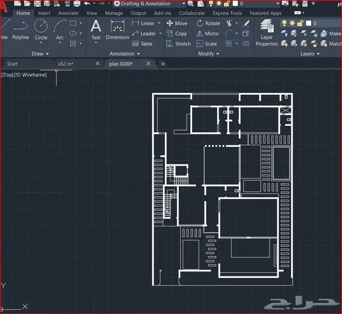Select the Offset tool

(246, 43)
